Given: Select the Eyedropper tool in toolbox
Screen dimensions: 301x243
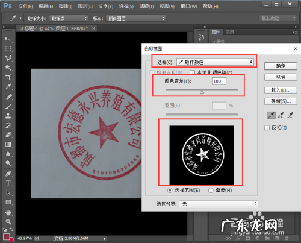Looking at the screenshot, I should pyautogui.click(x=8, y=86).
